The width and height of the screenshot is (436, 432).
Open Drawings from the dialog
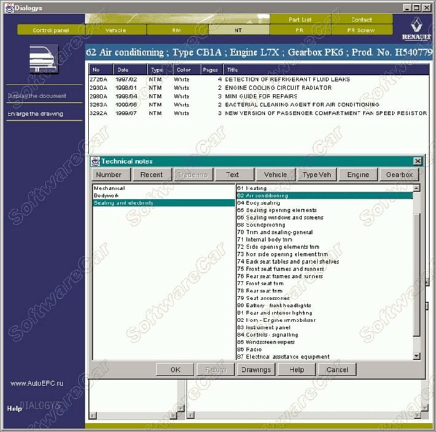[256, 369]
